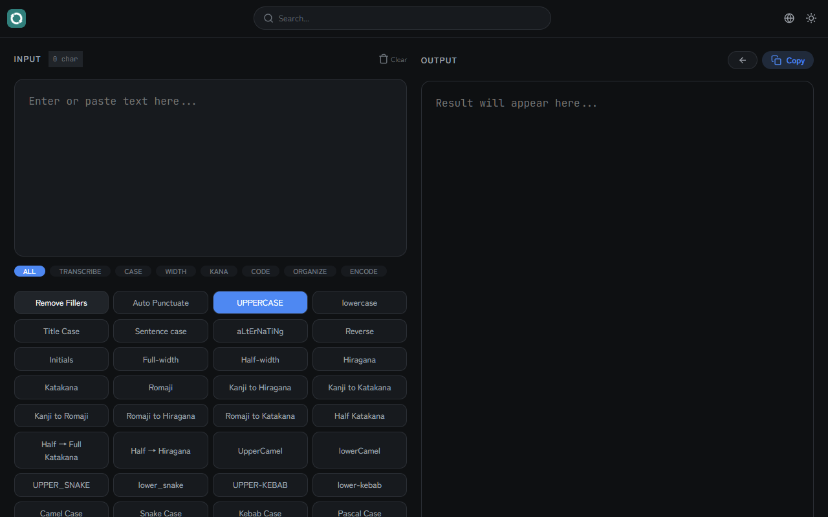Screen dimensions: 828x517
Task: Click the Camel Case button
Action: point(61,510)
